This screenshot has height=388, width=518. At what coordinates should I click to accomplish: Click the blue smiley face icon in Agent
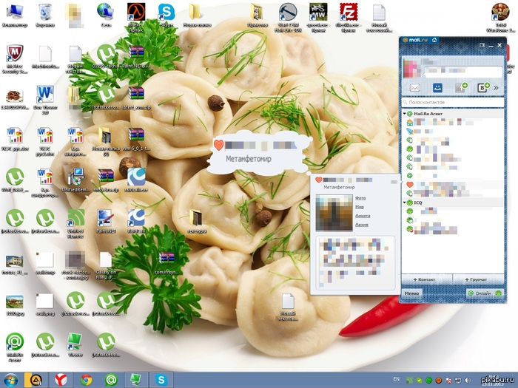coord(437,88)
